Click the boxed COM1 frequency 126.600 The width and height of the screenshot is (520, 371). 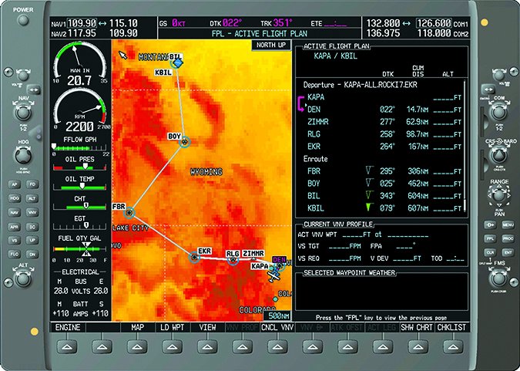(x=434, y=23)
